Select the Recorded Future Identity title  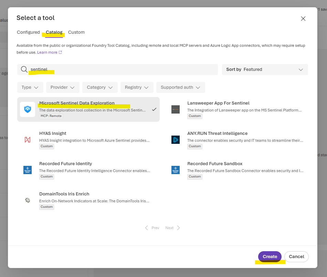click(65, 163)
